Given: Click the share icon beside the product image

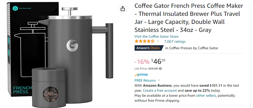Looking at the screenshot, I should 122,9.
